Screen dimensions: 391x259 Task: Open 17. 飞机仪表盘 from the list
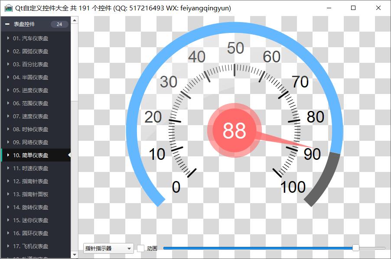pyautogui.click(x=30, y=246)
